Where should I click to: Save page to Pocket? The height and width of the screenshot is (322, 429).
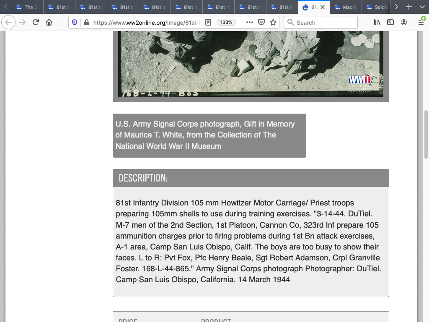(261, 22)
